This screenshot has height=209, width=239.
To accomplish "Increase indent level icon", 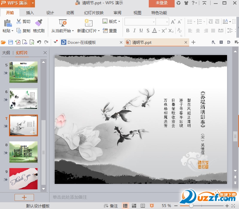I will point(217,22).
